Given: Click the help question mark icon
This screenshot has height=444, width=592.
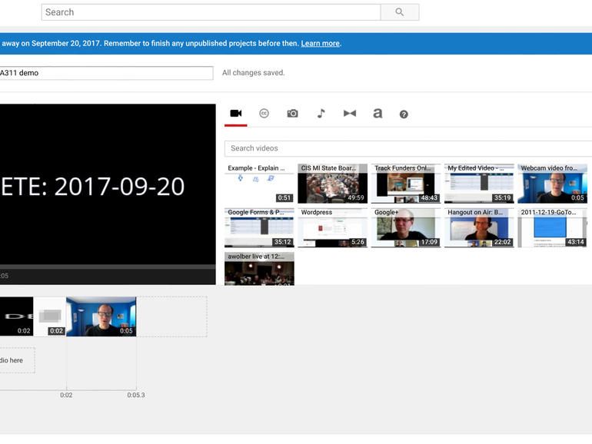Looking at the screenshot, I should 404,114.
